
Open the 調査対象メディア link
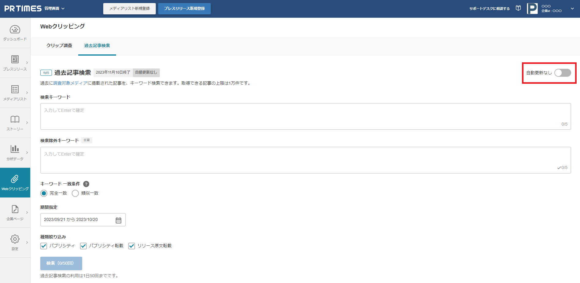tap(70, 83)
